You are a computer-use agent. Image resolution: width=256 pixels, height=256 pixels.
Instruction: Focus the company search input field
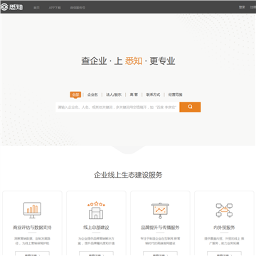point(117,107)
